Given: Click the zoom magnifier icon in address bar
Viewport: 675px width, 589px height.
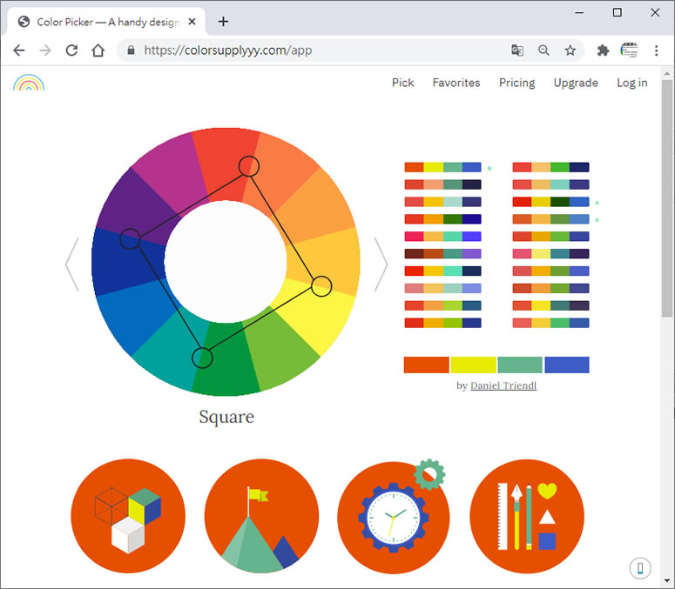Looking at the screenshot, I should (x=543, y=50).
